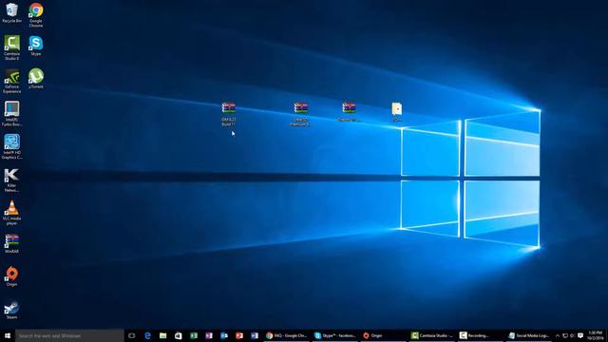Screen dimensions: 608x342
Task: Switch to the FAQ Google Chrome window
Action: [287, 335]
